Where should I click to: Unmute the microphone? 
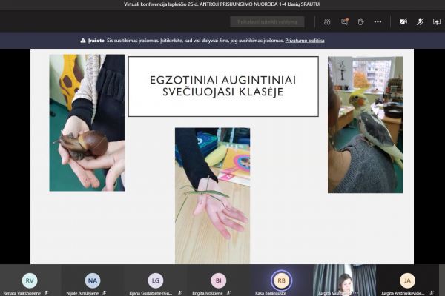pos(420,21)
